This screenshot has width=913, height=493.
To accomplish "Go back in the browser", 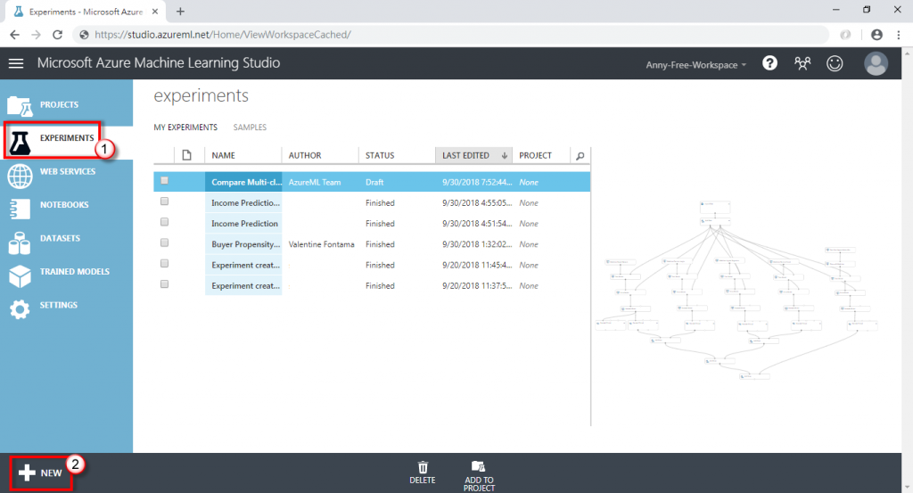I will point(14,35).
